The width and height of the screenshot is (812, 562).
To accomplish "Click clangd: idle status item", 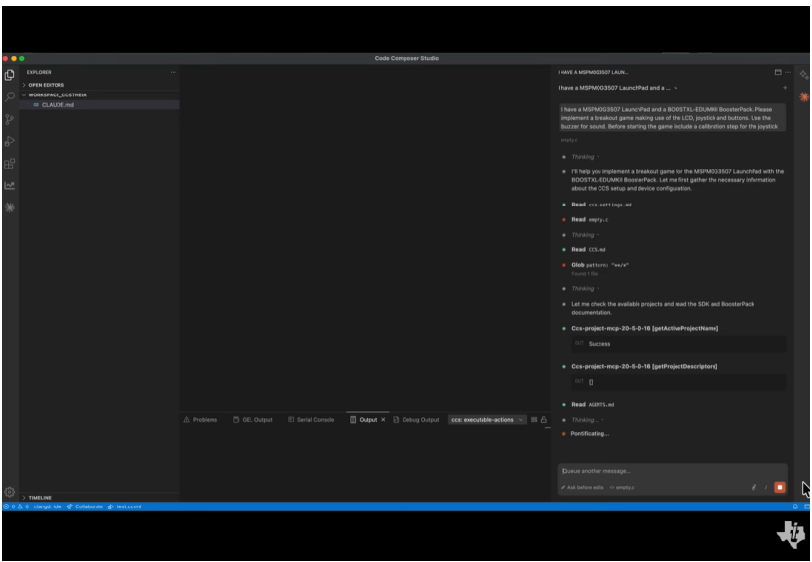I will pyautogui.click(x=48, y=506).
